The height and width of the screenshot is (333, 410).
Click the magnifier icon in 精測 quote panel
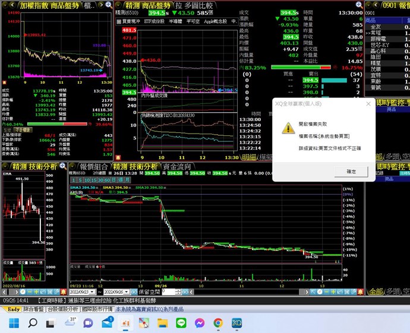click(358, 4)
